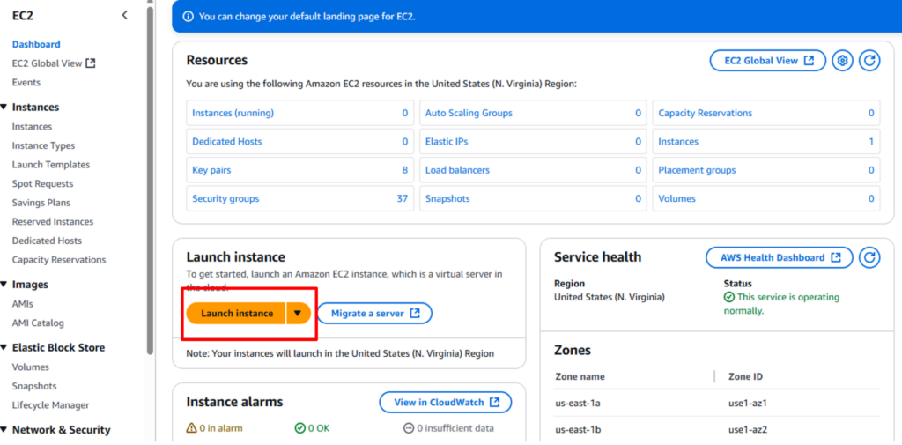This screenshot has width=902, height=445.
Task: Click the use1-az2 zone ID
Action: click(x=748, y=429)
